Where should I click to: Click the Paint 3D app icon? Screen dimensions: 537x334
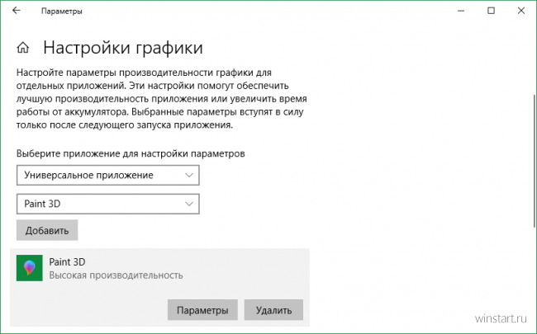[x=30, y=268]
